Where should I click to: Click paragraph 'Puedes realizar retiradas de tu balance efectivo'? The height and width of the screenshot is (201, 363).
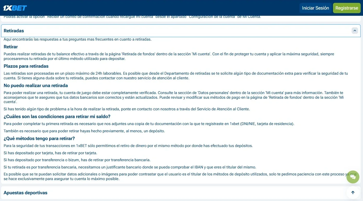pos(169,56)
